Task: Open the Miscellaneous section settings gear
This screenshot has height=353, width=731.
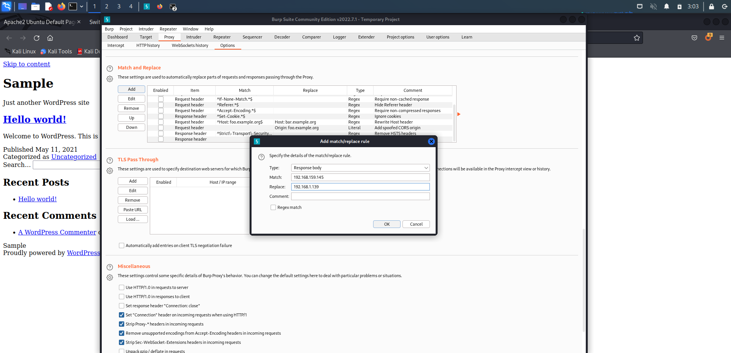Action: [x=110, y=278]
